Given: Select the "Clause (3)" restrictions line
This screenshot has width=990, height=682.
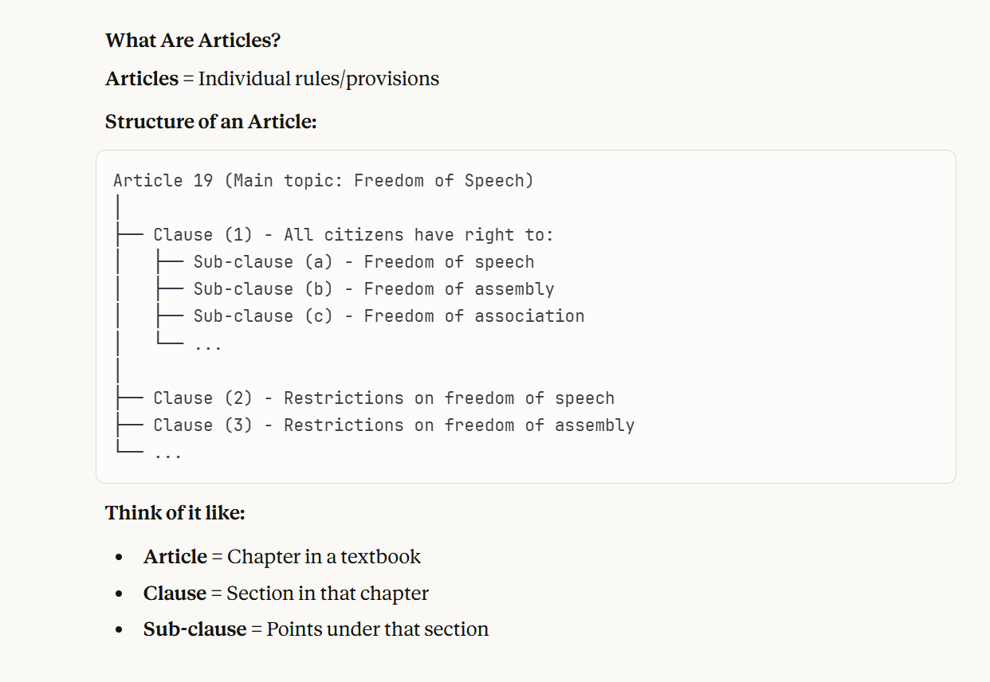Looking at the screenshot, I should 394,425.
